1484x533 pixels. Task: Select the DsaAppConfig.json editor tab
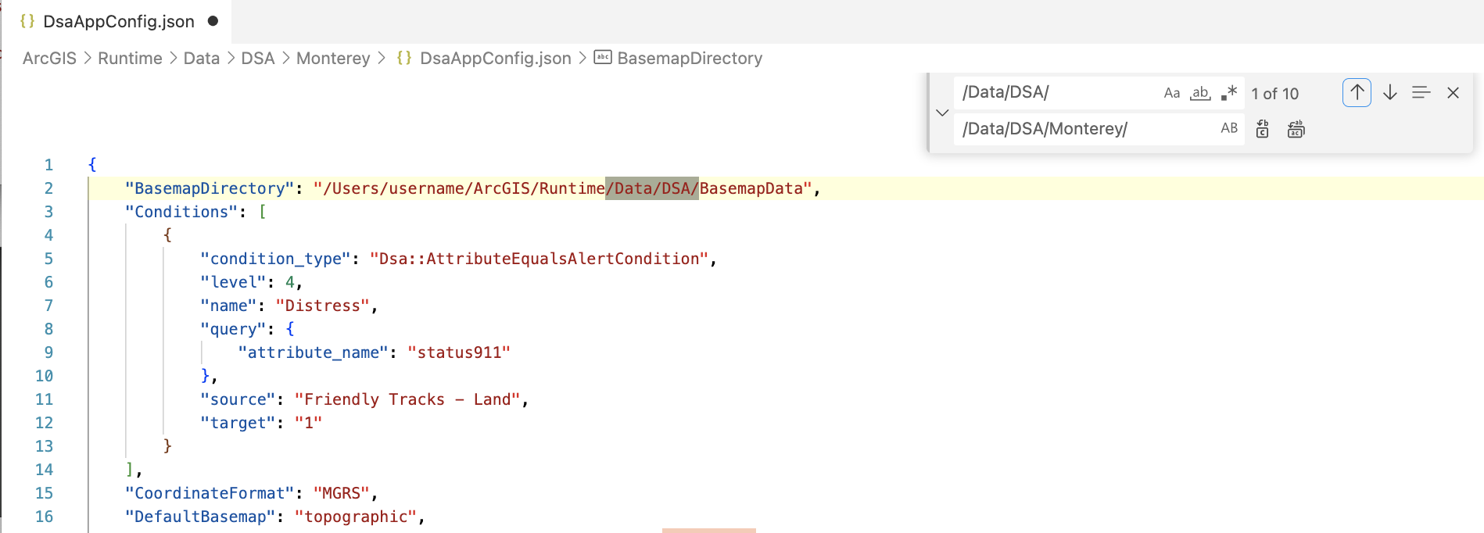click(x=117, y=21)
